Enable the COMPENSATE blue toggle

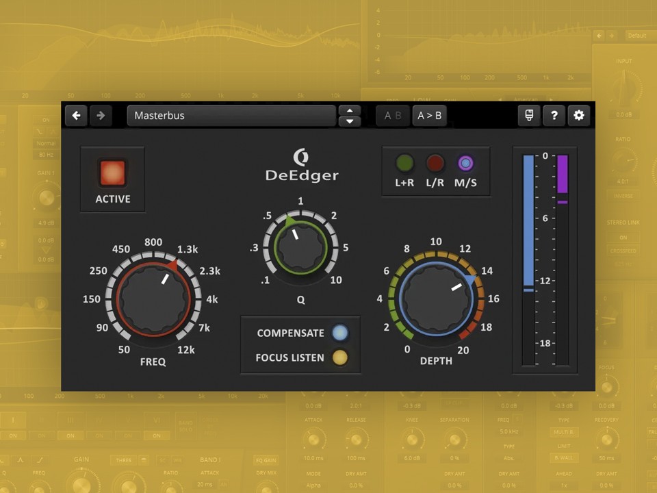click(x=340, y=333)
